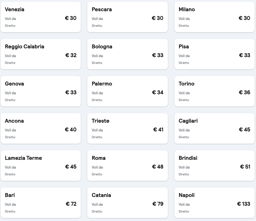Viewport: 256px width, 221px height.
Task: Open flights to Reggio Calabria
Action: [x=41, y=54]
